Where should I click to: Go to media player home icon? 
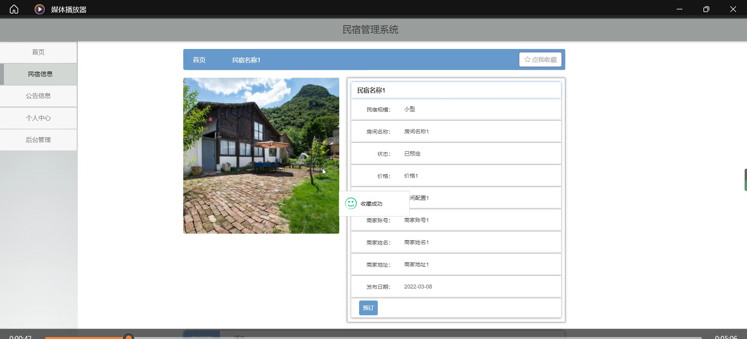coord(14,9)
